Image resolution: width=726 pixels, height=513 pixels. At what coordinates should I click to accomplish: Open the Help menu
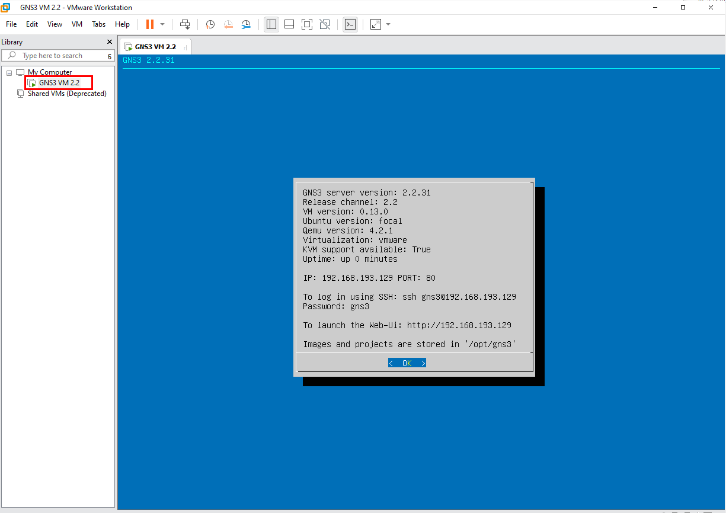pyautogui.click(x=123, y=24)
